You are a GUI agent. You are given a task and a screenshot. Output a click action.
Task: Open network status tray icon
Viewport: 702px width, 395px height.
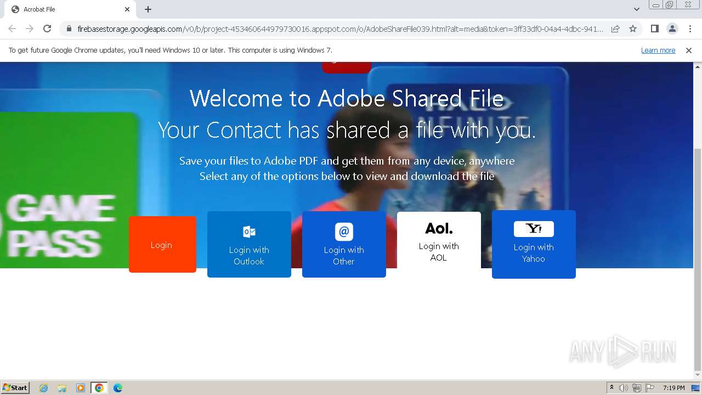pyautogui.click(x=637, y=388)
